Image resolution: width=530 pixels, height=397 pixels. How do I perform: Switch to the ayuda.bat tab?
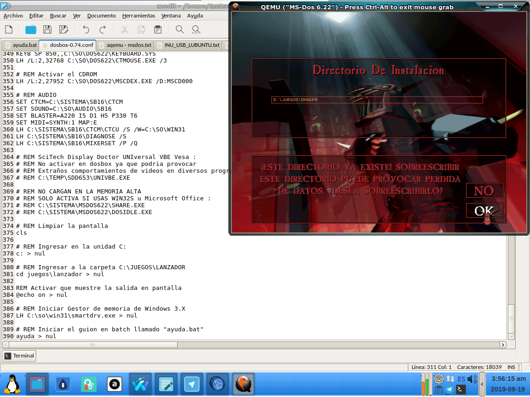pos(21,45)
